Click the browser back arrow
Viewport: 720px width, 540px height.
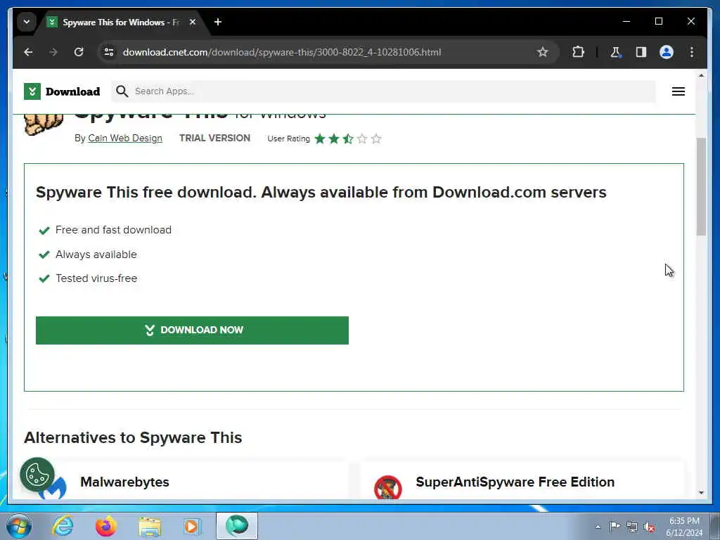pyautogui.click(x=28, y=52)
